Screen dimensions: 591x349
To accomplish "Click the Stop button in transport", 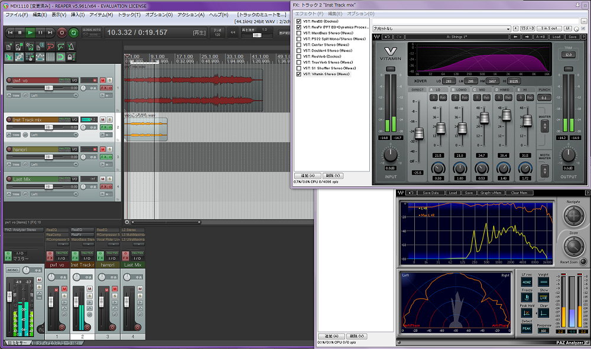I will (20, 33).
